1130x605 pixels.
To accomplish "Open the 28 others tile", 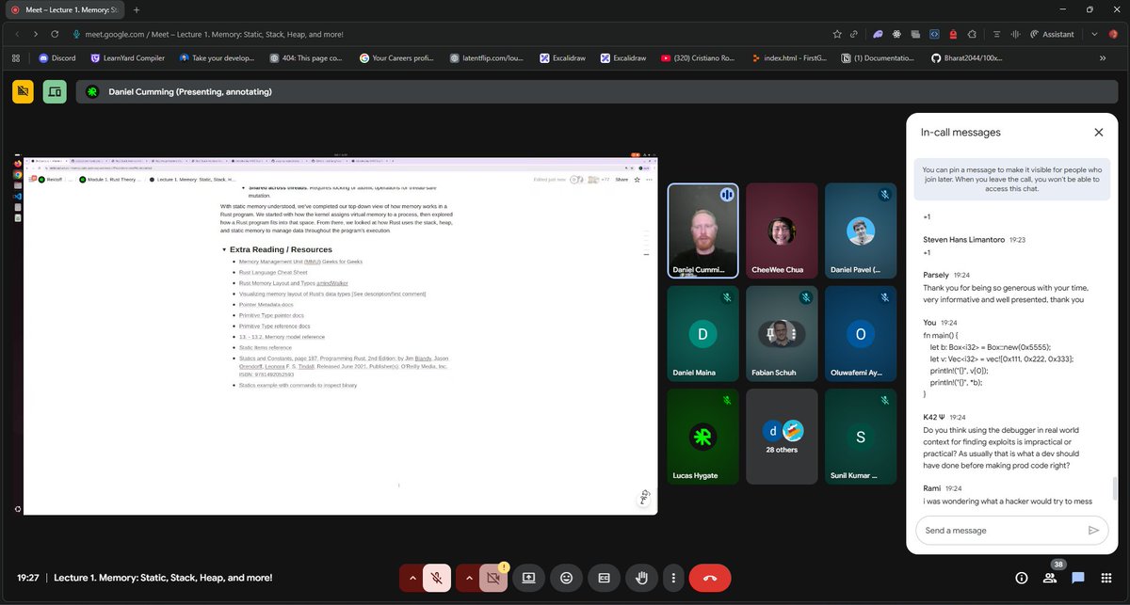I will point(782,438).
